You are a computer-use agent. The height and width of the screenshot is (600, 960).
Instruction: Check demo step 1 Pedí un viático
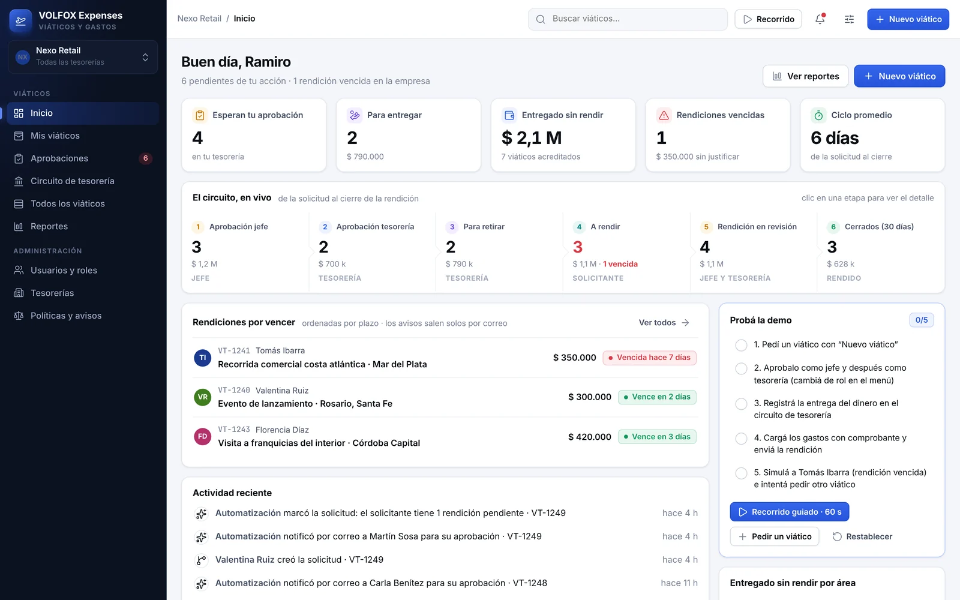[741, 345]
